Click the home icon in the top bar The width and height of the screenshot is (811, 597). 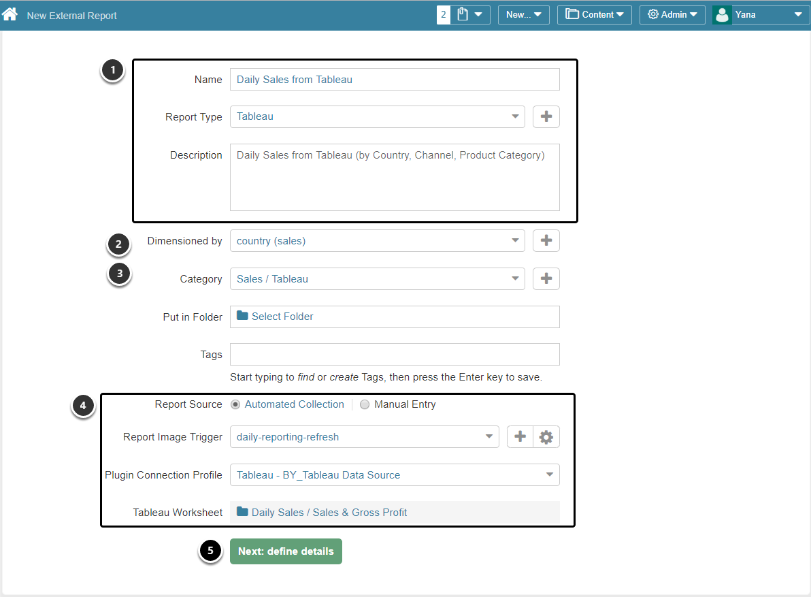click(x=10, y=14)
